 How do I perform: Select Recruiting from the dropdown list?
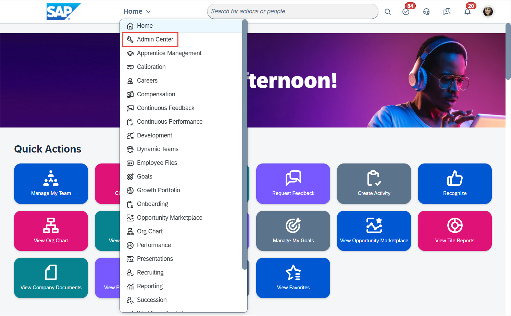pos(150,272)
